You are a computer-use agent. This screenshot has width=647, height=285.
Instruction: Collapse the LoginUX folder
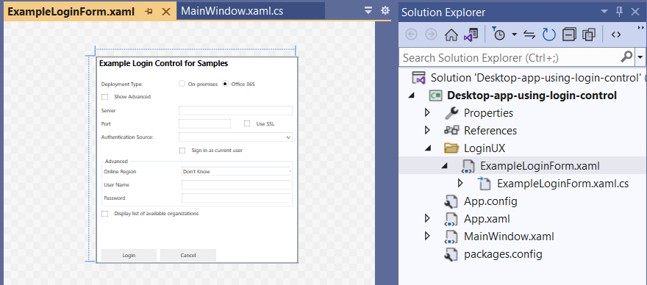click(427, 148)
